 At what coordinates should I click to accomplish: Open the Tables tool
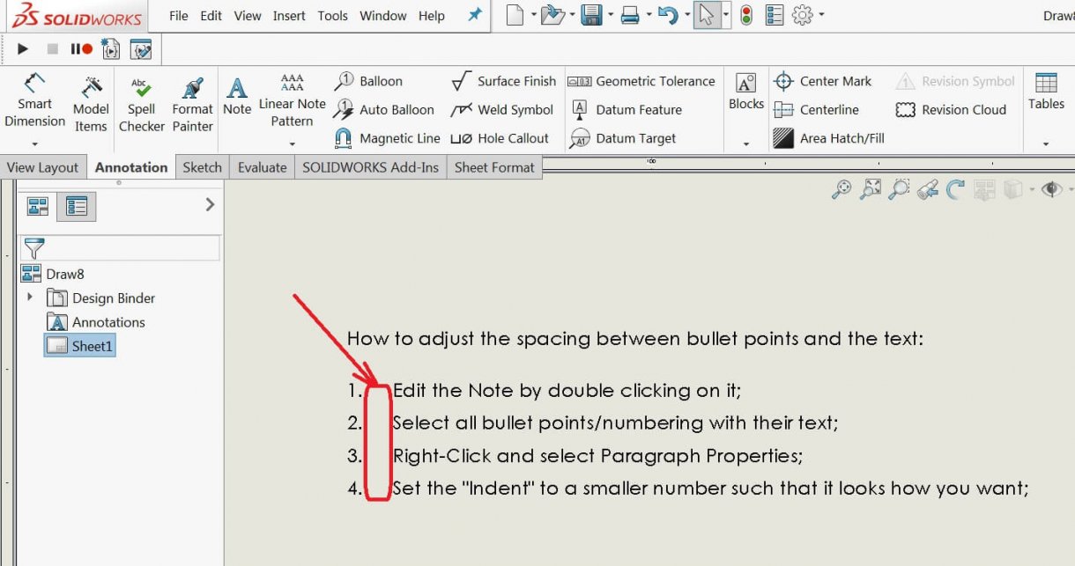click(1046, 92)
